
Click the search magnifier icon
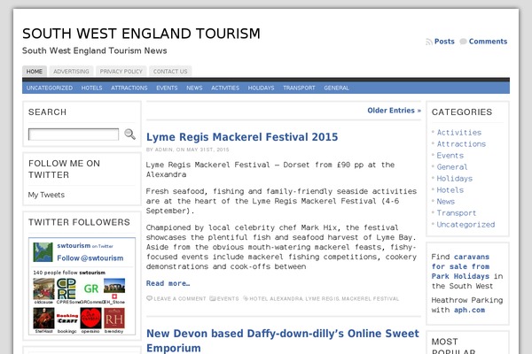tap(129, 135)
